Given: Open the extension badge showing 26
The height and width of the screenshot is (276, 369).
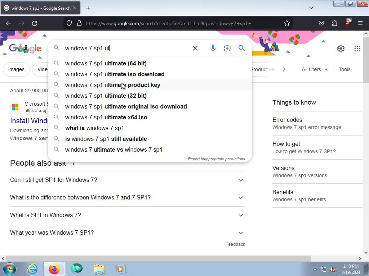Looking at the screenshot, I should (x=348, y=22).
